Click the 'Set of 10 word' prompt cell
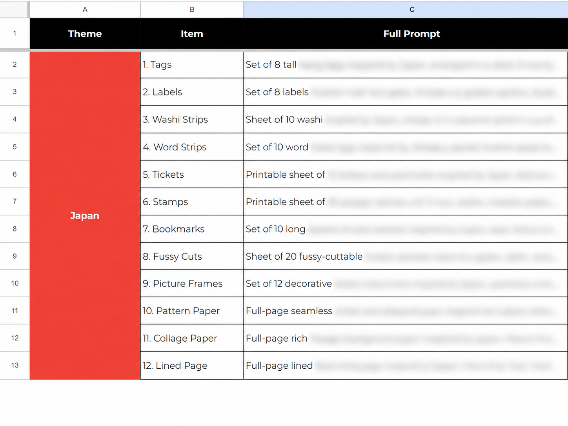 pyautogui.click(x=406, y=147)
